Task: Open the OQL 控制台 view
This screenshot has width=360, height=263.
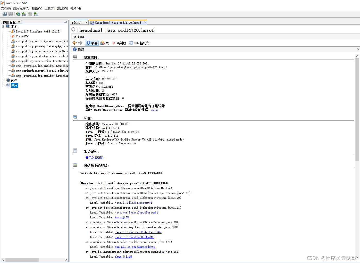Action: pyautogui.click(x=139, y=43)
